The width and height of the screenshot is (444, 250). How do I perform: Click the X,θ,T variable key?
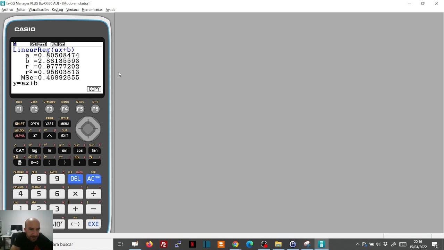[x=20, y=150]
